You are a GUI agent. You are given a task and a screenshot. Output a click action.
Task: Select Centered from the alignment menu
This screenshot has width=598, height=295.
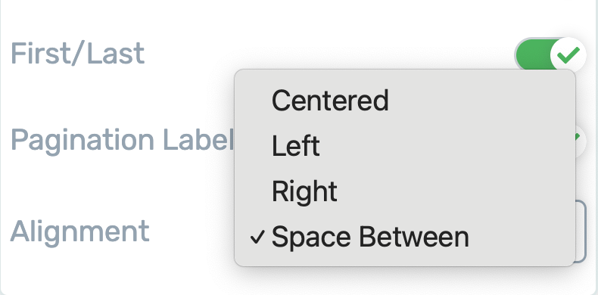(x=405, y=101)
